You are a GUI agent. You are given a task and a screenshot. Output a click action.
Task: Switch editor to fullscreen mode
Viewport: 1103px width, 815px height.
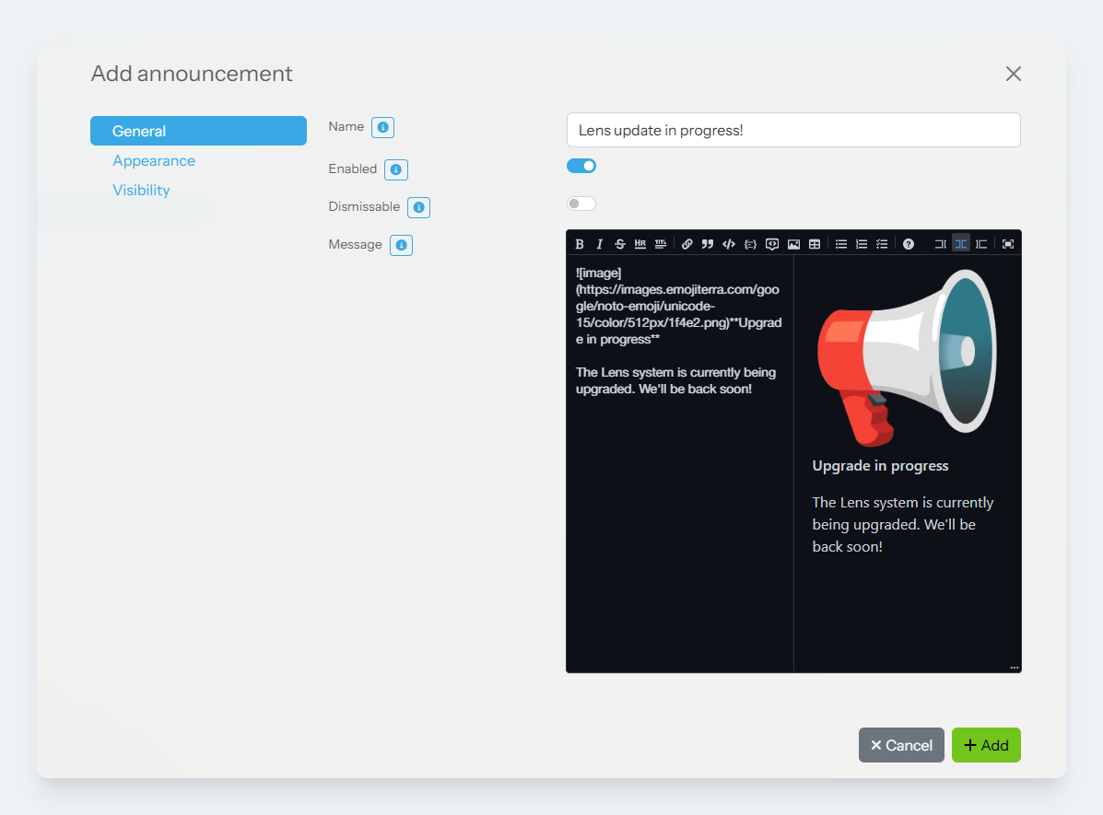click(x=1008, y=244)
